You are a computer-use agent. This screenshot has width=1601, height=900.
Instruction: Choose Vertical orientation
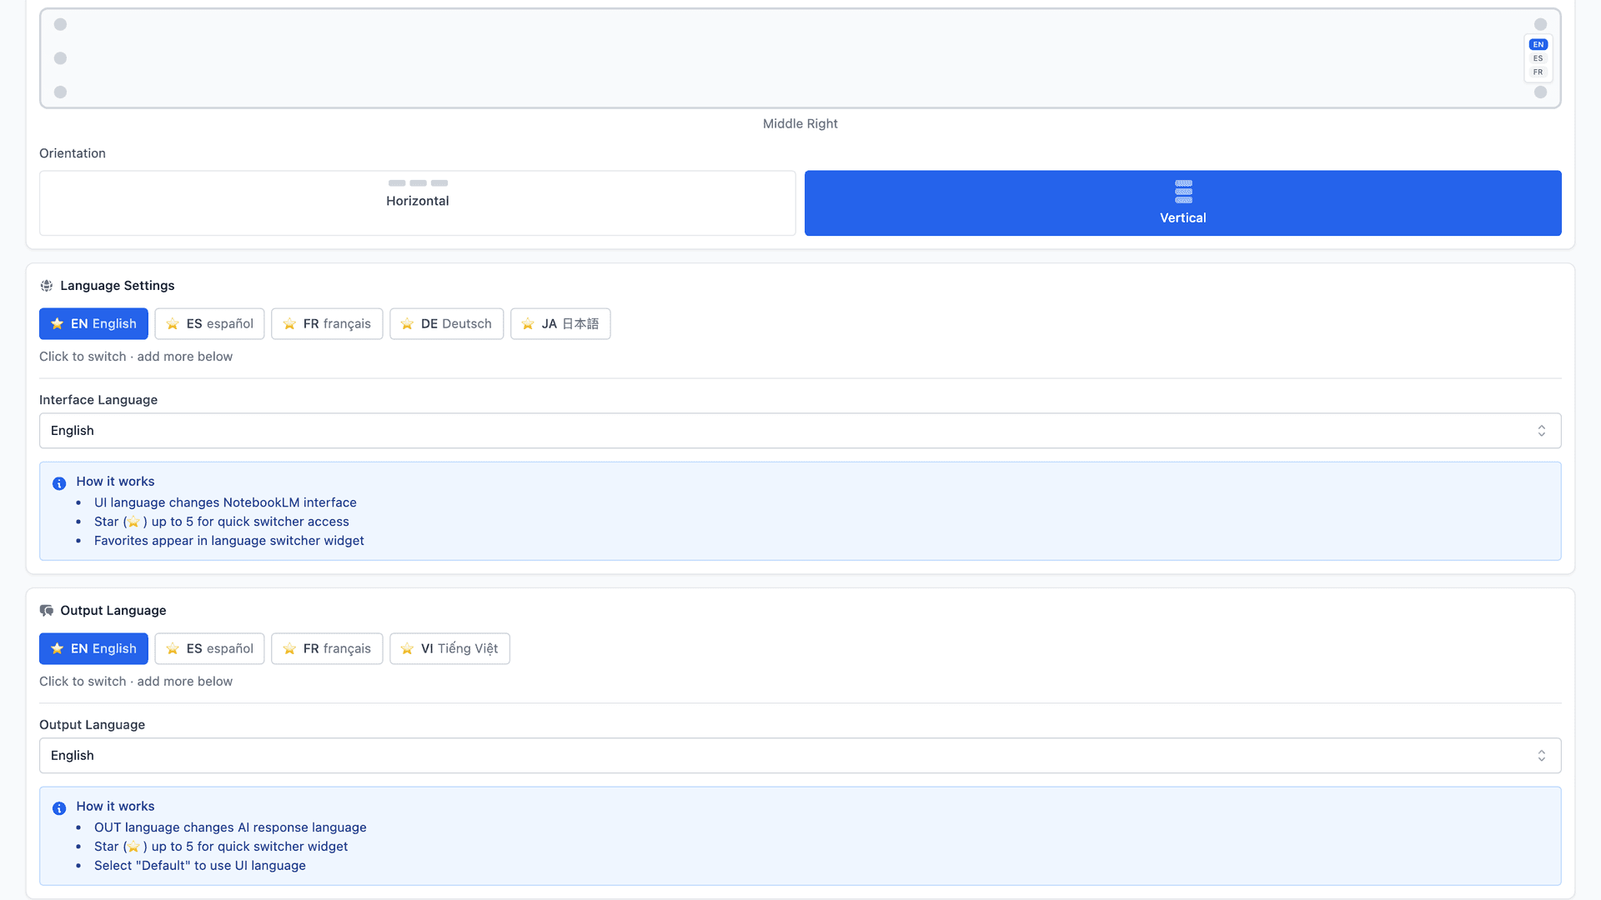pyautogui.click(x=1182, y=202)
